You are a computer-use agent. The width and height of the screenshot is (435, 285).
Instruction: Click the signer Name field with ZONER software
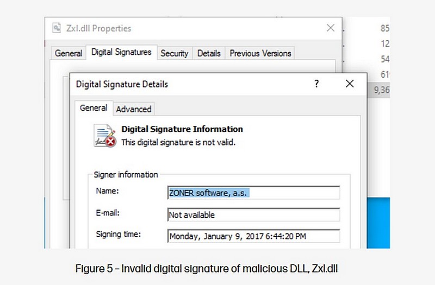(253, 193)
